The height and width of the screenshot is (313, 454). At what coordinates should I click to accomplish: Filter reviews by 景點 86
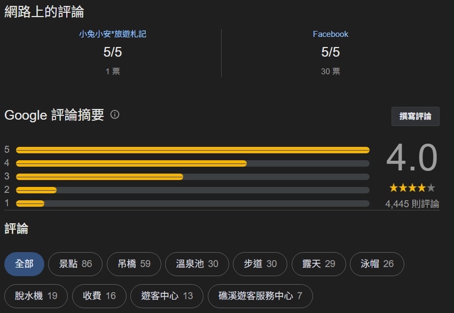point(75,264)
